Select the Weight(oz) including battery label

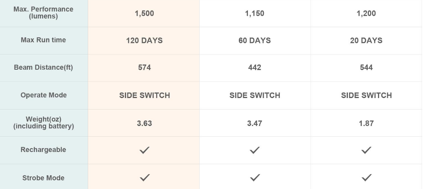tap(43, 123)
